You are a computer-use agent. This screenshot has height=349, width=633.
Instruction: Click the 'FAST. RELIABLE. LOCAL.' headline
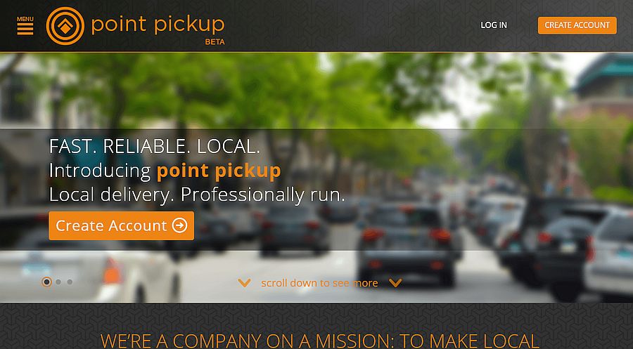tap(155, 146)
